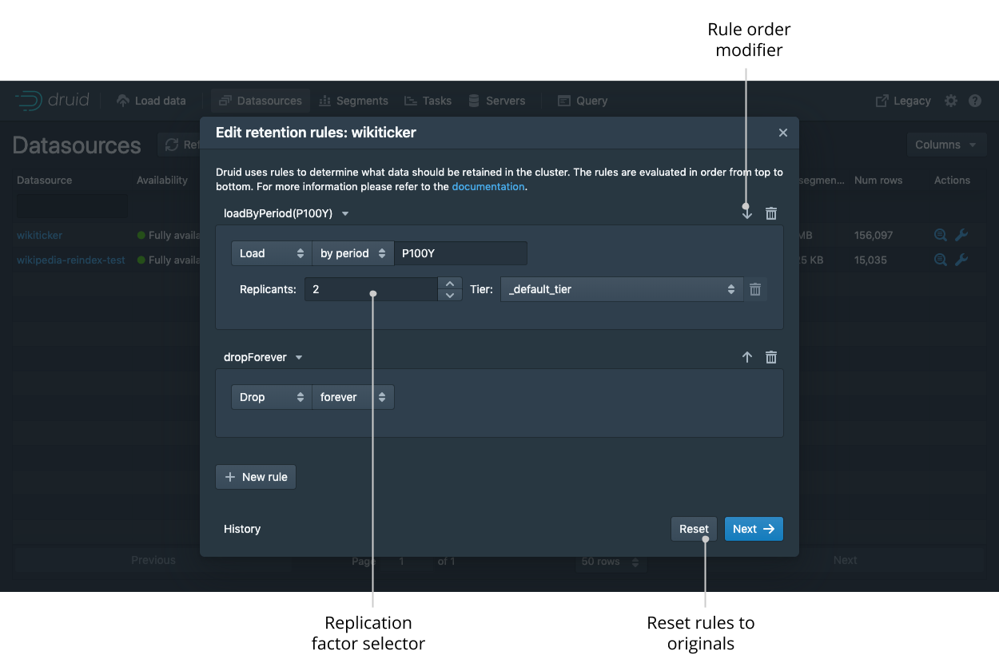999x671 pixels.
Task: Remove the _default_tier entry trash icon
Action: (x=755, y=289)
